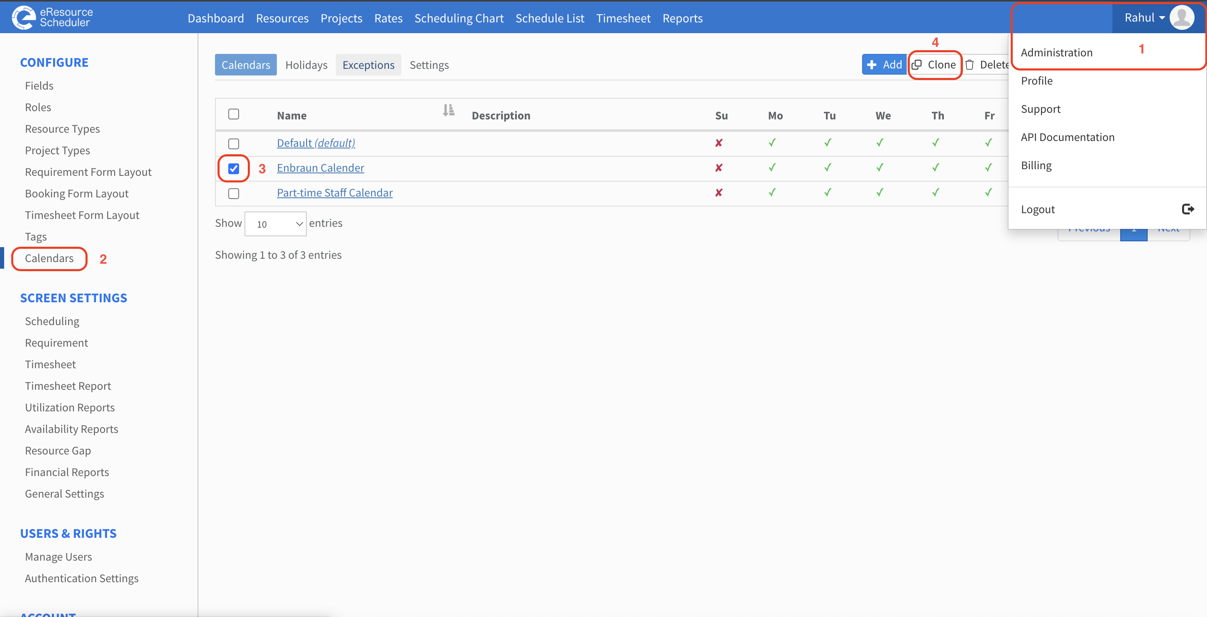Click the eResource Scheduler logo icon
This screenshot has height=617, width=1207.
pyautogui.click(x=23, y=17)
